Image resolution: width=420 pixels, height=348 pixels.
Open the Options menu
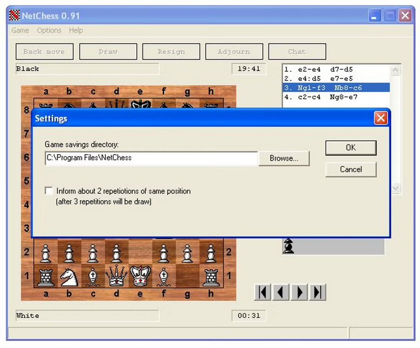pos(49,30)
